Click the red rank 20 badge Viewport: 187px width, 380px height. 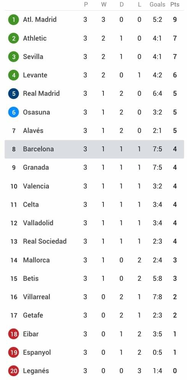(13, 371)
